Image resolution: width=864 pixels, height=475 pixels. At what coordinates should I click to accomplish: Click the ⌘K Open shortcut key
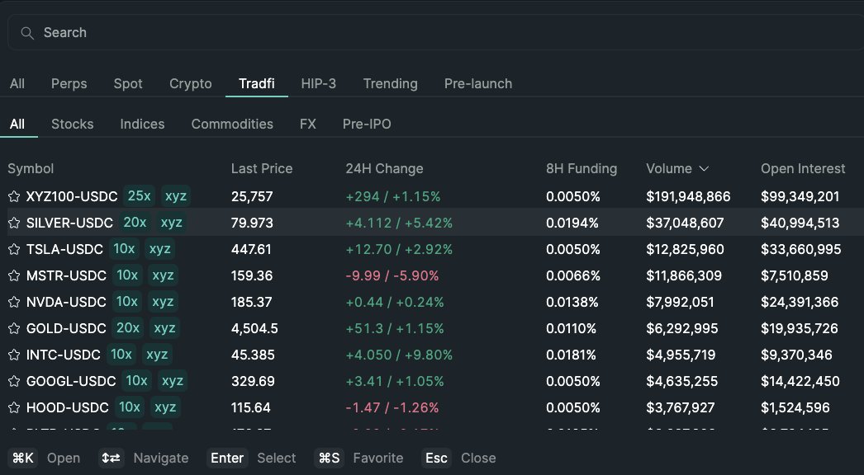click(x=23, y=458)
